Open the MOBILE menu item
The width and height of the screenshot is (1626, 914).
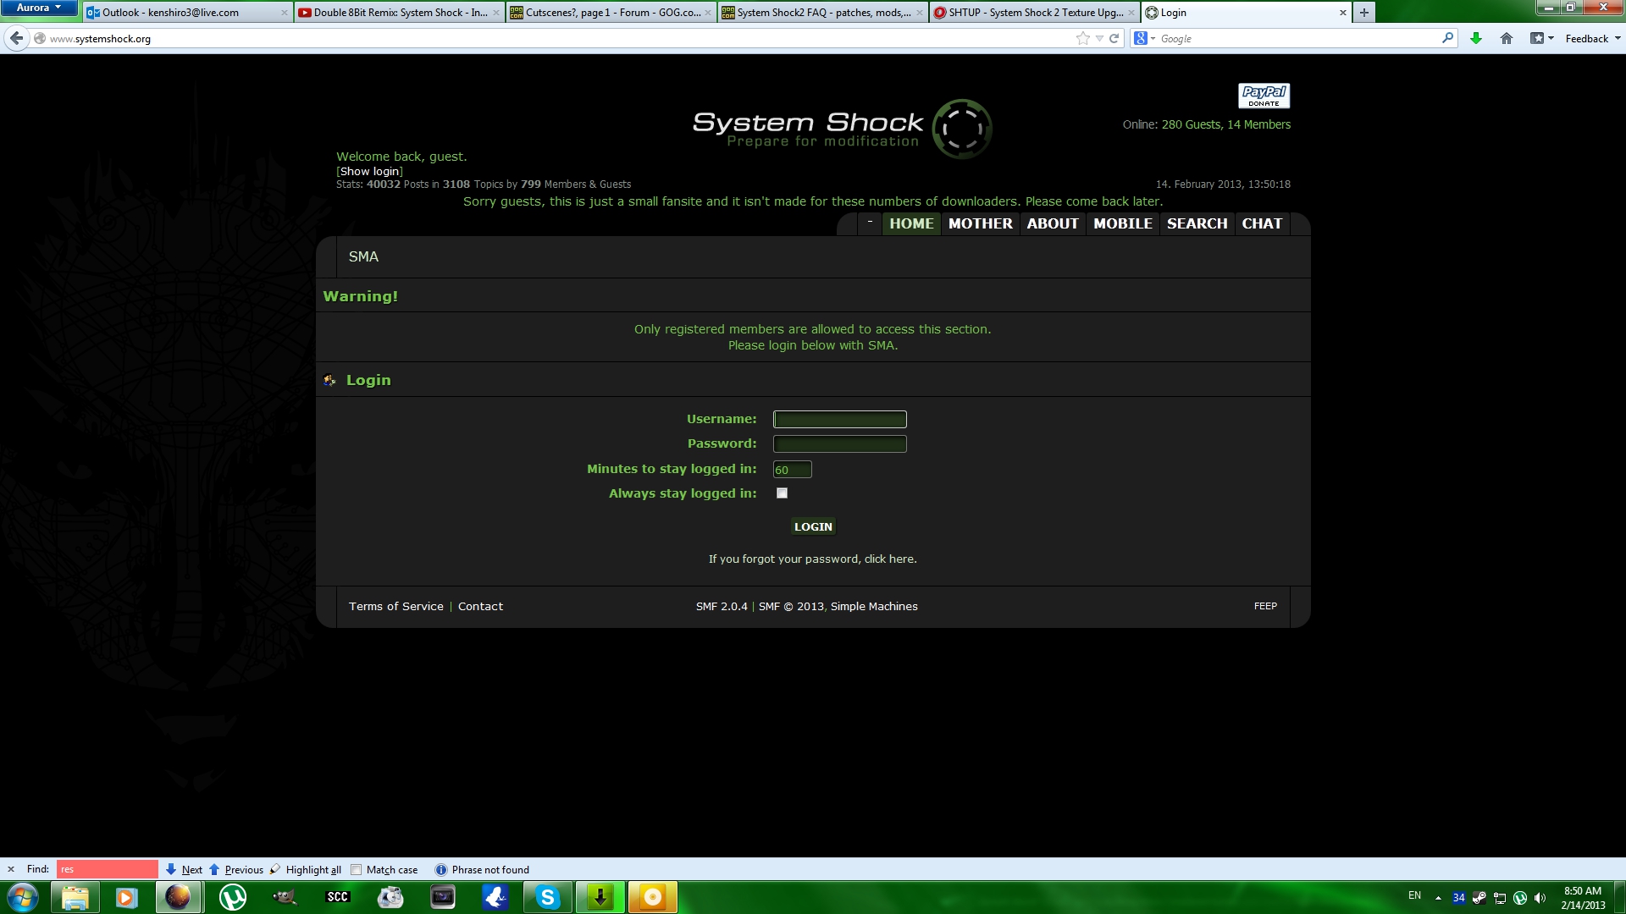[1123, 223]
